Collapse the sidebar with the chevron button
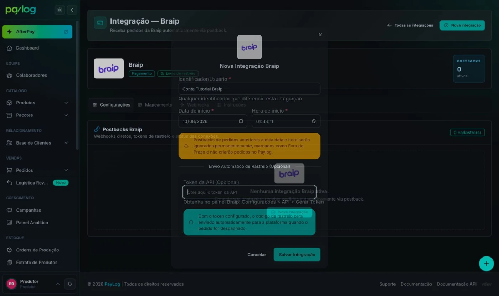The image size is (499, 296). point(72,10)
